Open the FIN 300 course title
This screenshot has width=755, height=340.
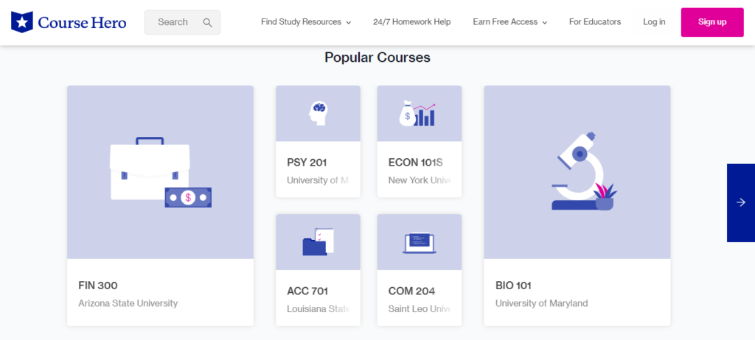tap(98, 286)
